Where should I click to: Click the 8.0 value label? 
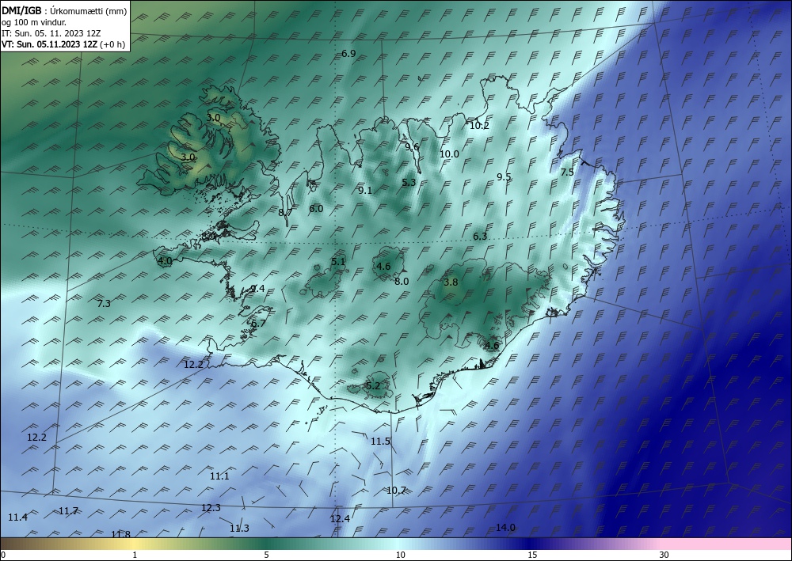pos(402,282)
